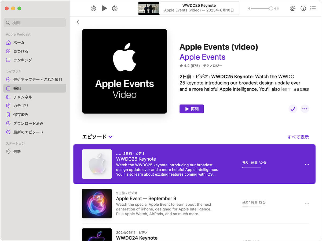The image size is (322, 241).
Task: Play the WWDC25 Keynote episode
Action: 104,8
